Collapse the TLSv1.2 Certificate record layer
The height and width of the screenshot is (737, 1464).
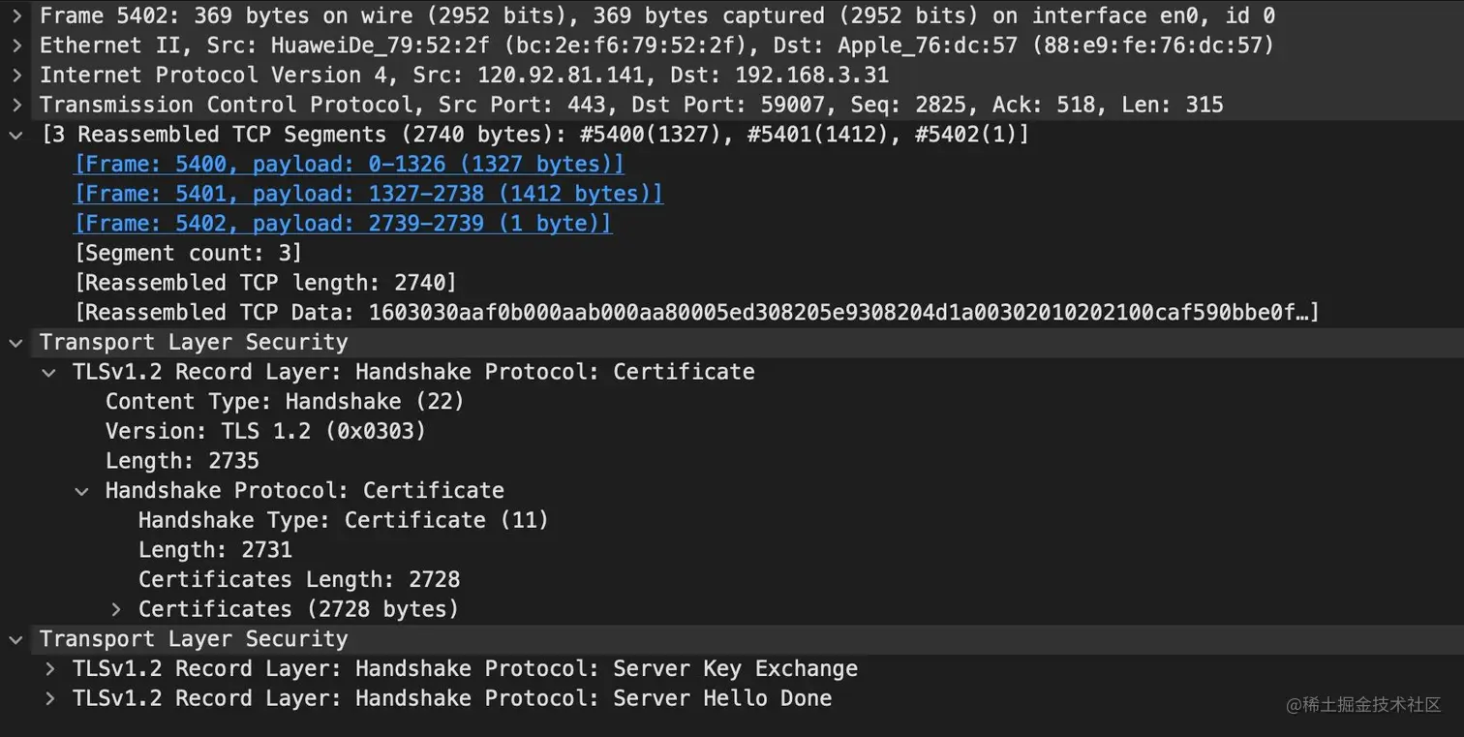[48, 371]
